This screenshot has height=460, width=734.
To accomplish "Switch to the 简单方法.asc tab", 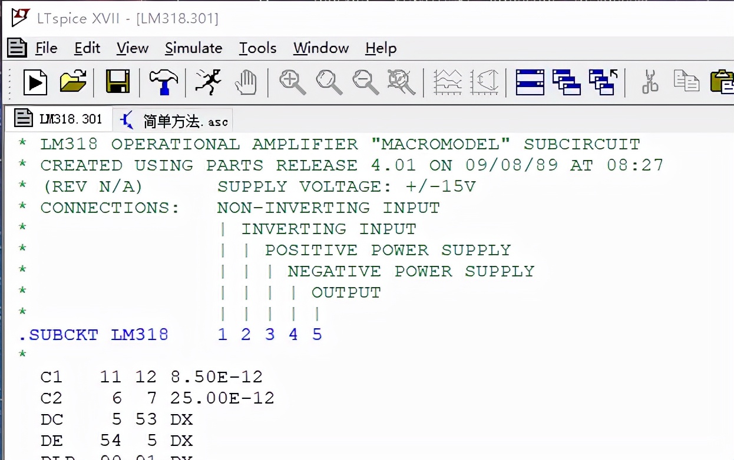I will click(173, 121).
